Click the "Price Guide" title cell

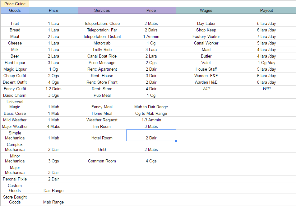[x=15, y=4]
